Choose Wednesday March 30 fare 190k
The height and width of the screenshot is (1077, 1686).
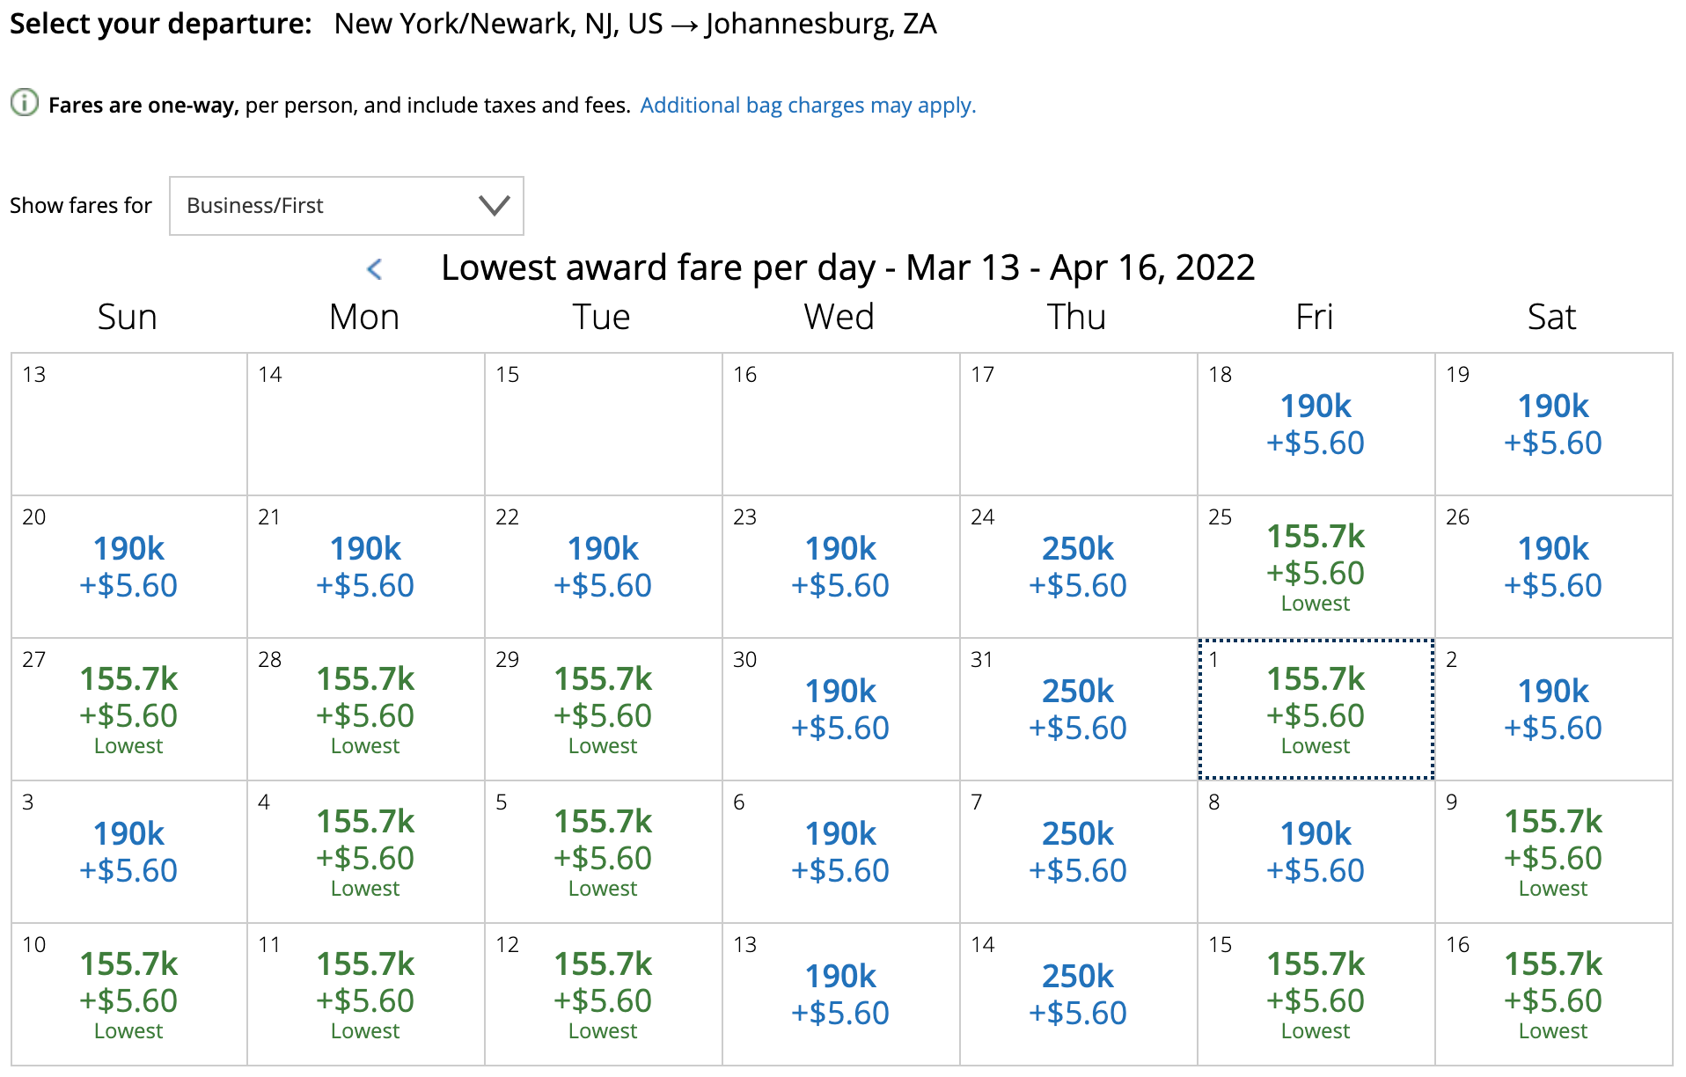pos(840,709)
